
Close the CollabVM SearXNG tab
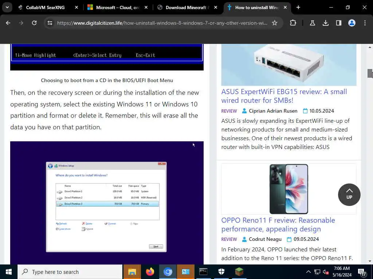tap(76, 8)
